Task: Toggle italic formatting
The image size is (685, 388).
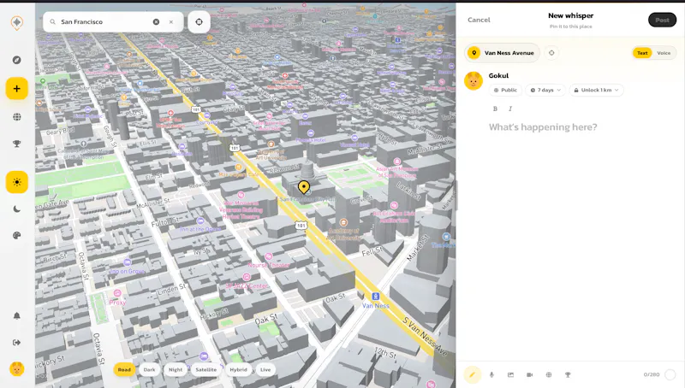Action: [509, 109]
